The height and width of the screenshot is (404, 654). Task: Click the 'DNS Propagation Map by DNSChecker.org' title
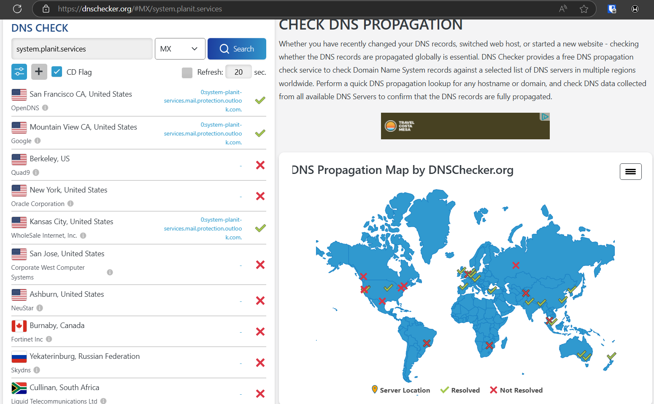click(x=403, y=170)
